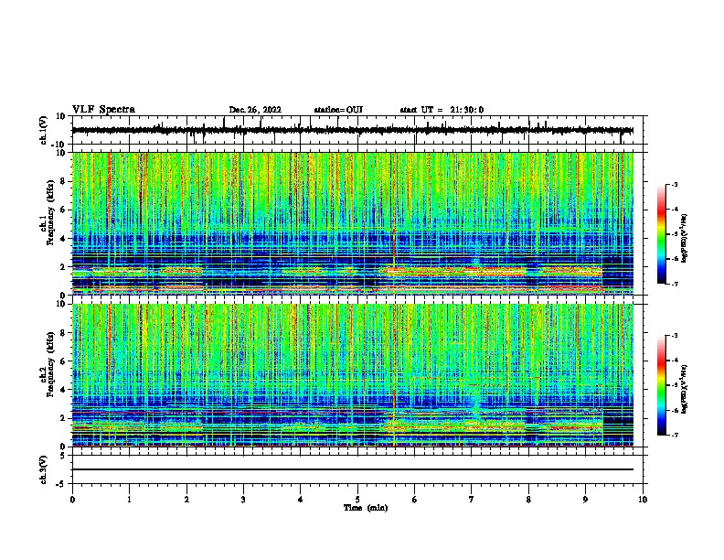The width and height of the screenshot is (724, 560).
Task: Click time axis tick label "0"
Action: (72, 500)
